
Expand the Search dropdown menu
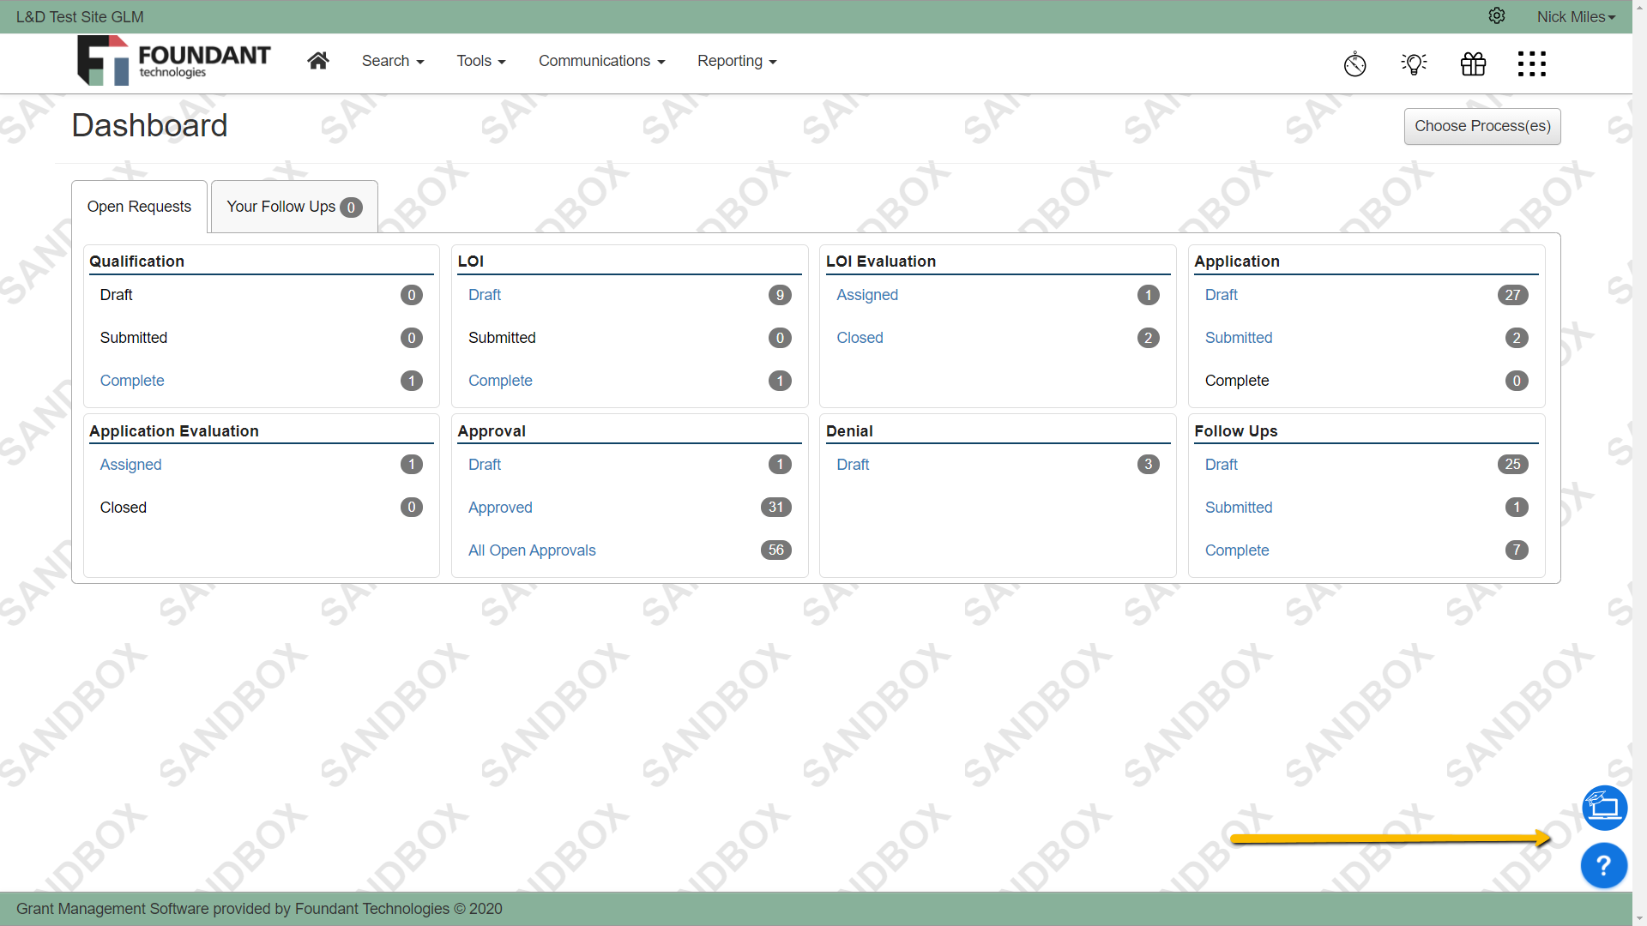[x=393, y=61]
